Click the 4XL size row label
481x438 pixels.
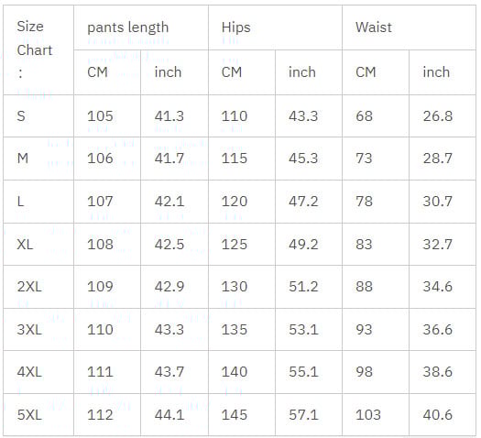pos(38,372)
